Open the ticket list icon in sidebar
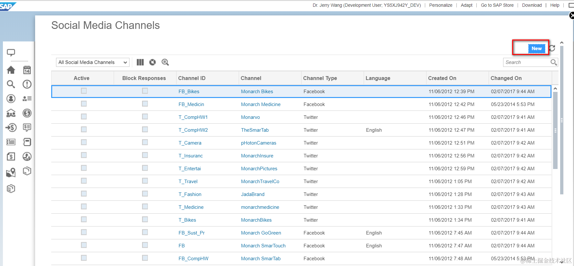This screenshot has height=266, width=574. point(11,142)
